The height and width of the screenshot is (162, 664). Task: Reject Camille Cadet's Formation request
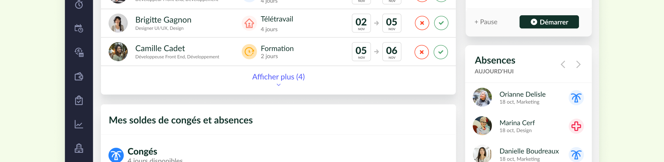422,52
